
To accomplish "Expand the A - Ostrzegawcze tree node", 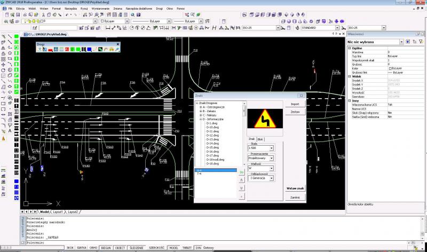I will [201, 107].
